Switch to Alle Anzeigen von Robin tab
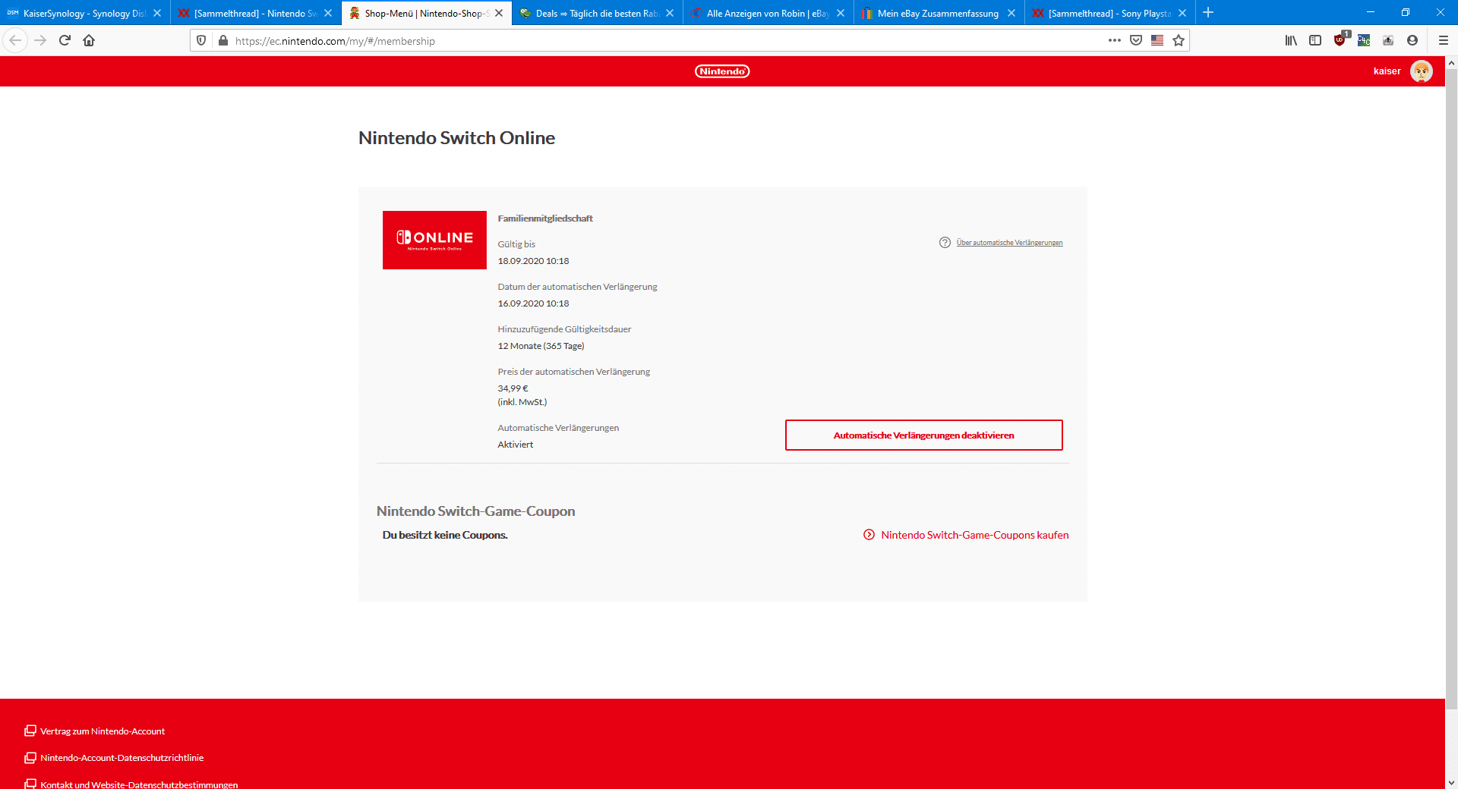The height and width of the screenshot is (789, 1458). 768,13
